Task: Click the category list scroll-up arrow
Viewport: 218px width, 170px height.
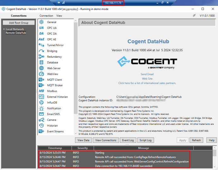Action: (76, 21)
